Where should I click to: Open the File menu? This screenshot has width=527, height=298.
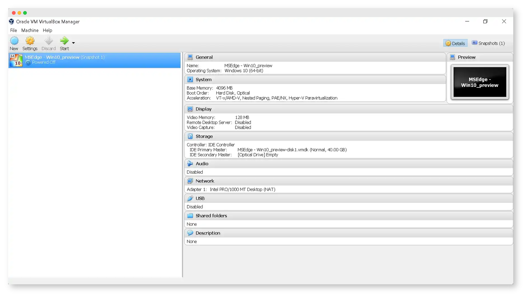pos(13,30)
